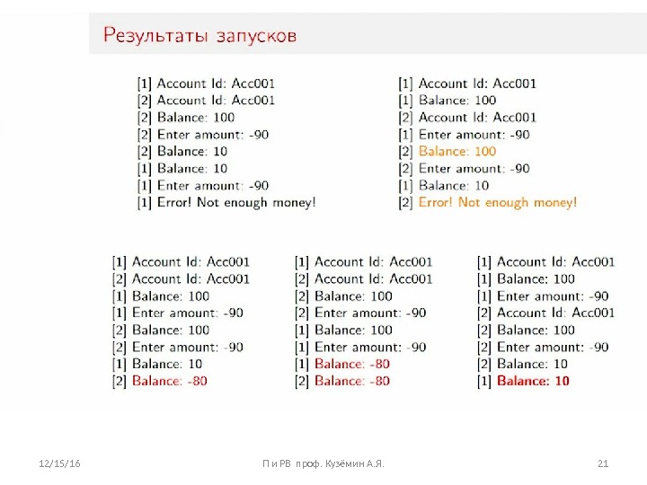Select the black "Error! Not enough money!" line
The width and height of the screenshot is (647, 485).
226,203
